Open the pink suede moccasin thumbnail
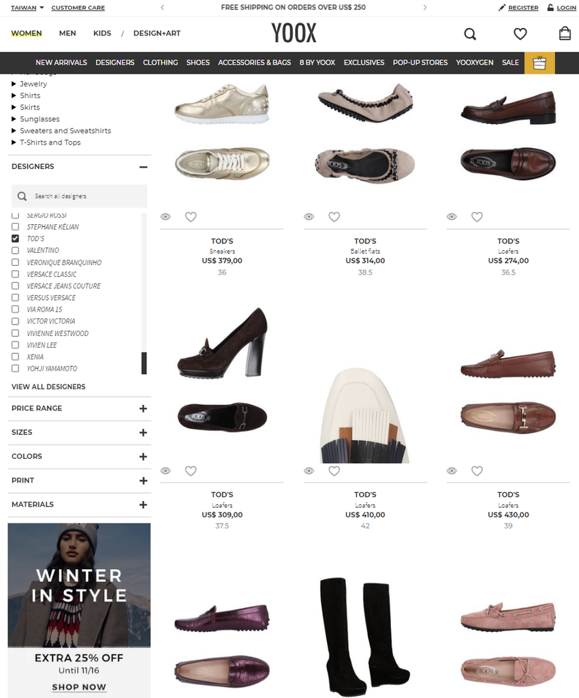The width and height of the screenshot is (579, 698). (x=508, y=645)
